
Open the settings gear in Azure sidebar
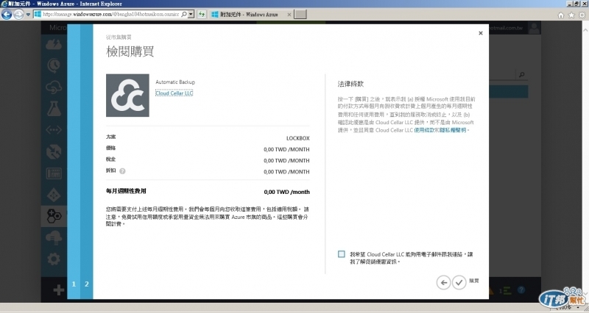click(x=54, y=259)
